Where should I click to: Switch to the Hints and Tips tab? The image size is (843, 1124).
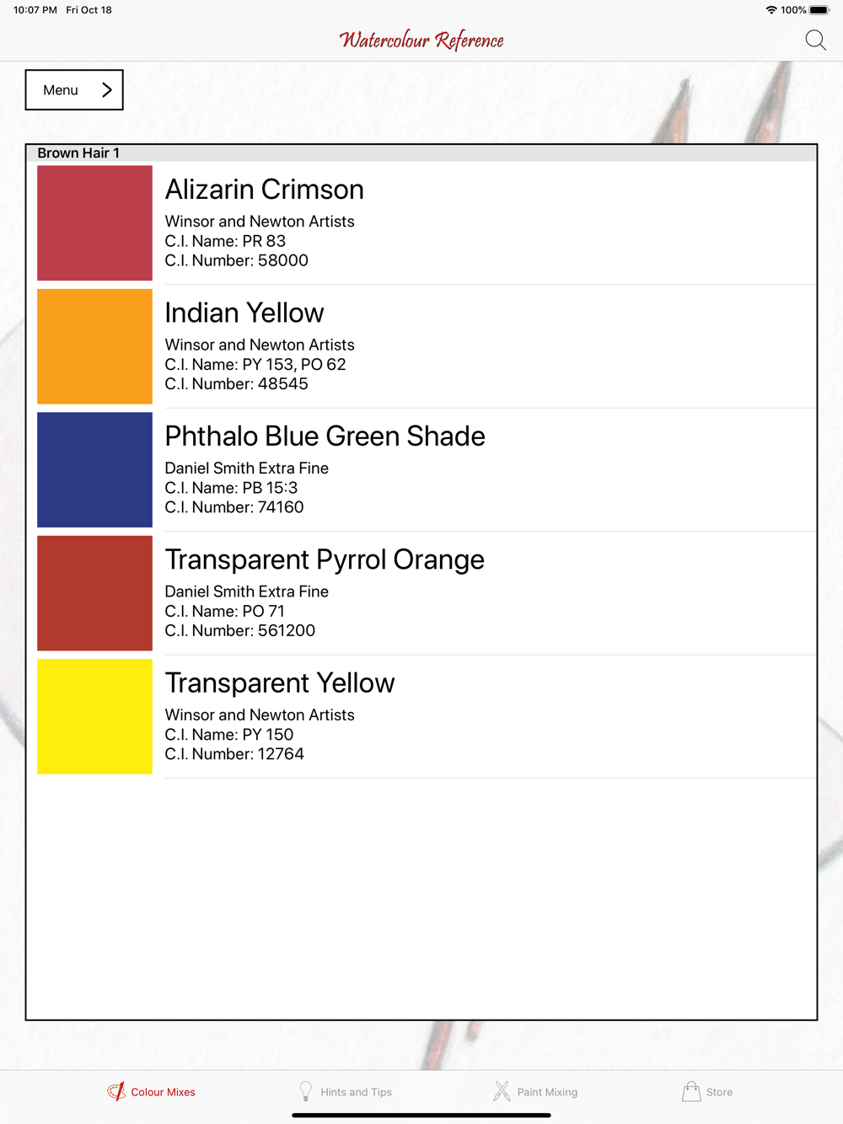(x=346, y=1092)
